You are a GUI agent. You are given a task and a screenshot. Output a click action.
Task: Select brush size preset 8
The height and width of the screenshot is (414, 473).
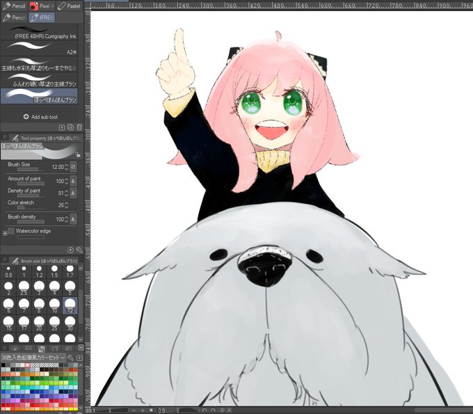pyautogui.click(x=39, y=305)
